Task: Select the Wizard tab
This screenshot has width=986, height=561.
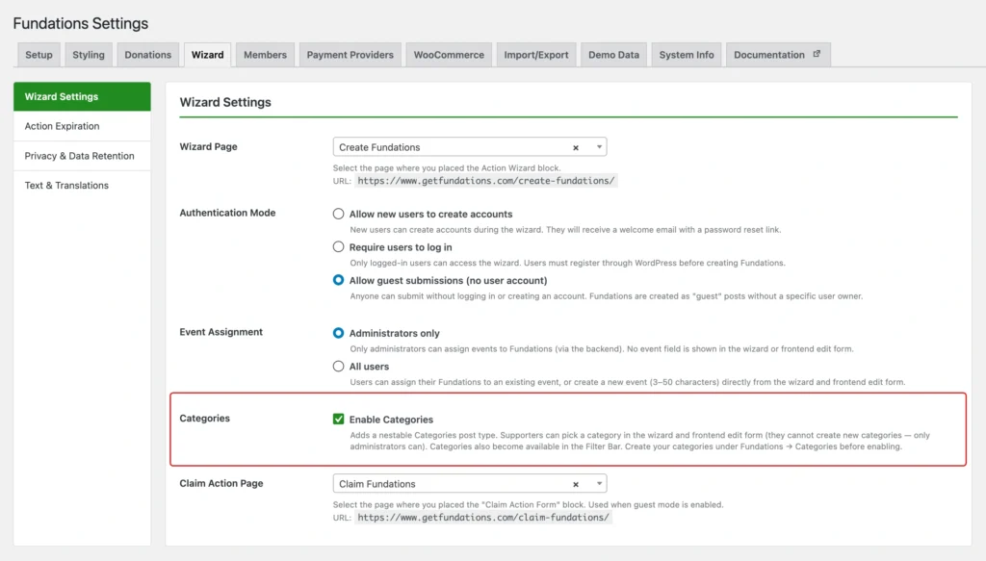Action: pos(208,55)
